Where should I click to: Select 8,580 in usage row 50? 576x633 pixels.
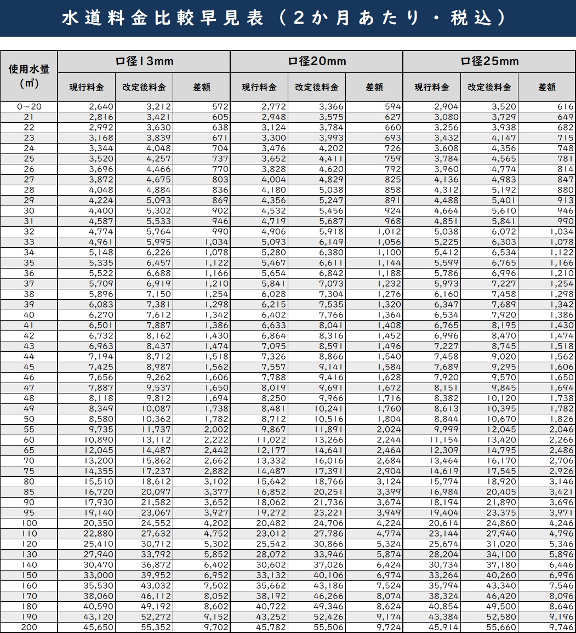click(x=101, y=419)
